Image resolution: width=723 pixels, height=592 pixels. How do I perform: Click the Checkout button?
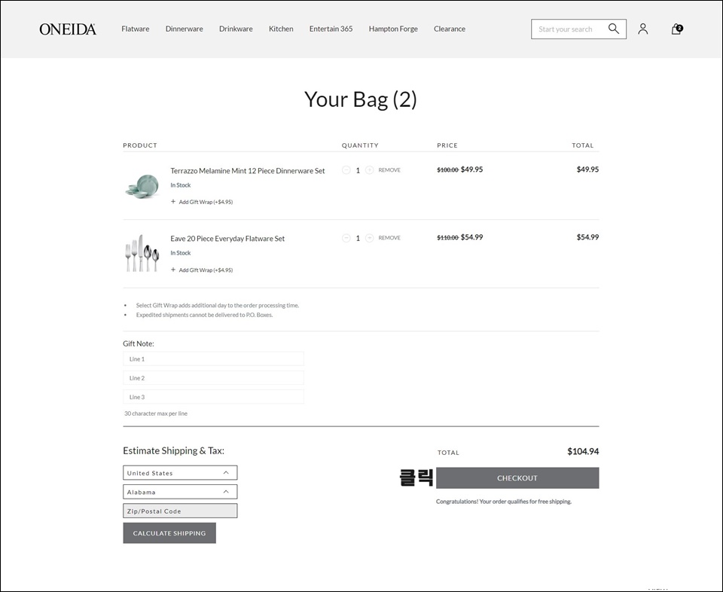pos(517,478)
